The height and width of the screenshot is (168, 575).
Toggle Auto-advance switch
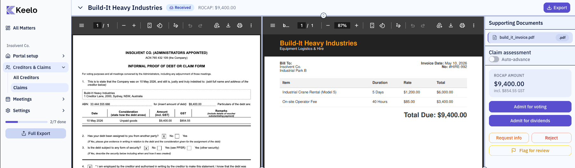pyautogui.click(x=494, y=59)
